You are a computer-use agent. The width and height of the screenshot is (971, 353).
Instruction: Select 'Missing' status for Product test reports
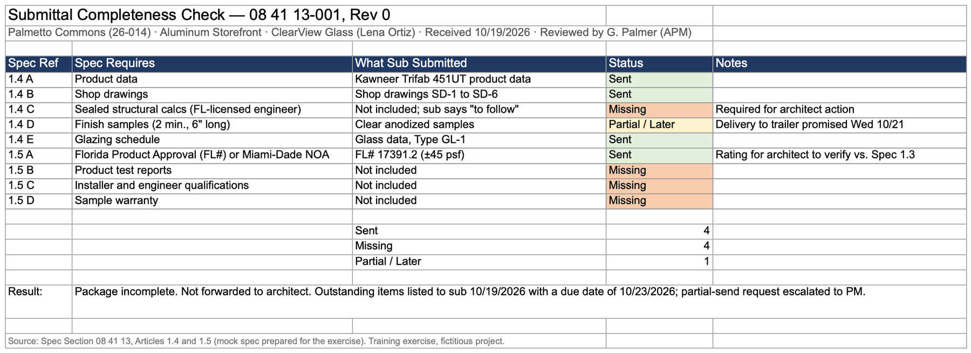click(x=659, y=170)
